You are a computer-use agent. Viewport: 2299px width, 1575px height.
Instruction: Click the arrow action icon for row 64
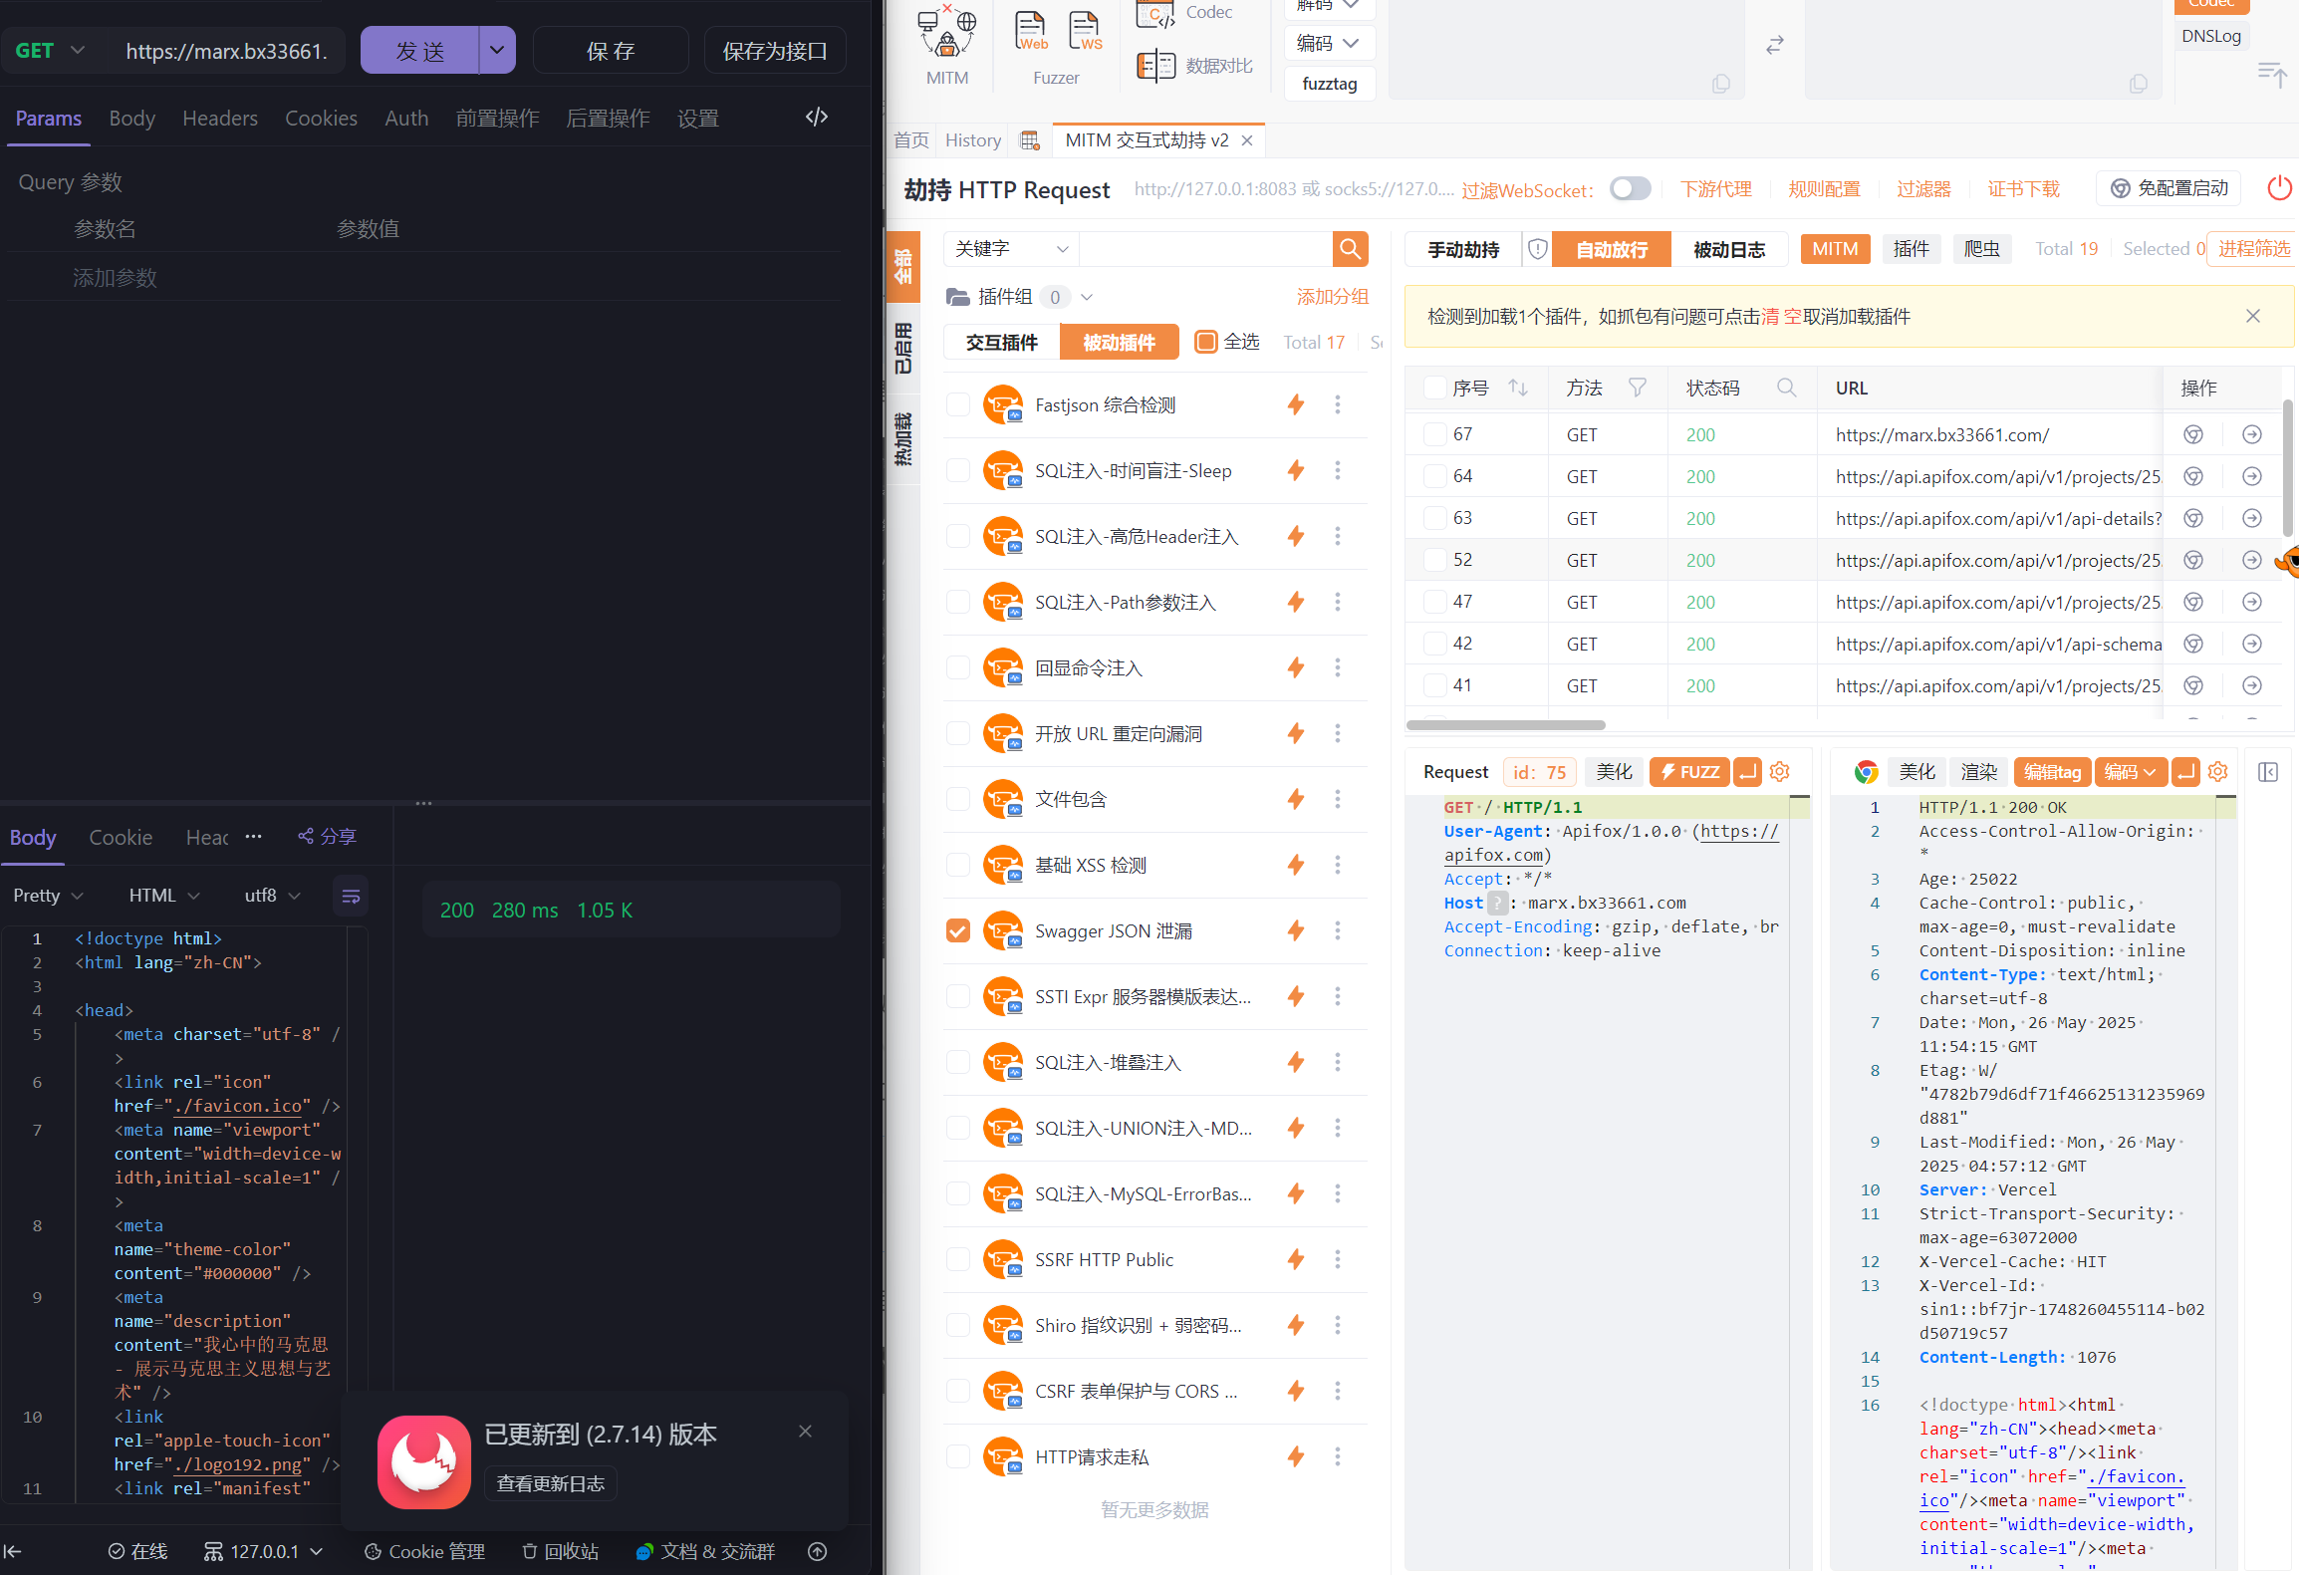click(x=2251, y=476)
